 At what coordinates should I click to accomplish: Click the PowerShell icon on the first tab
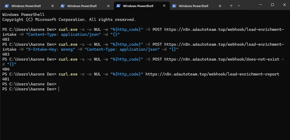(7, 6)
